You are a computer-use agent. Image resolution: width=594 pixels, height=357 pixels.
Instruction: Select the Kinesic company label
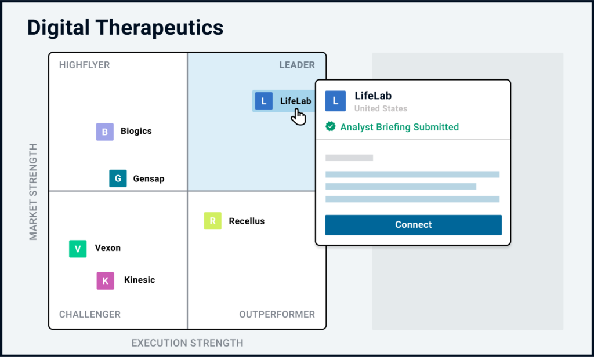pyautogui.click(x=139, y=280)
